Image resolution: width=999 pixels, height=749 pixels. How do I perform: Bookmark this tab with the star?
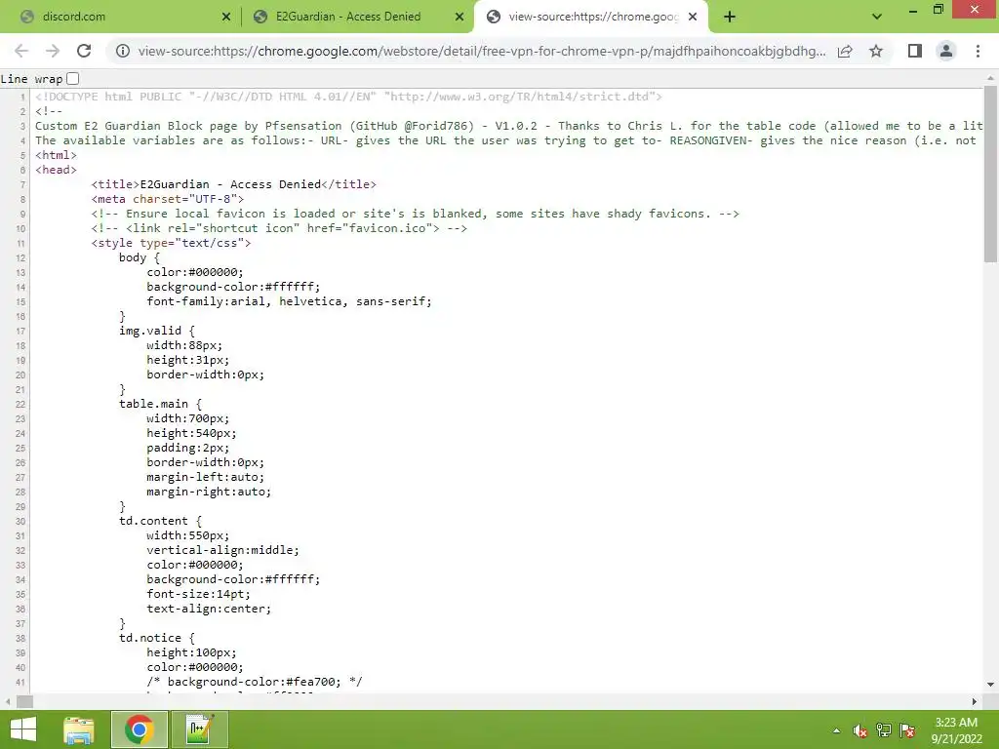coord(876,51)
